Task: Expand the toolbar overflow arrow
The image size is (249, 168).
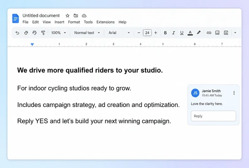Action: pyautogui.click(x=235, y=33)
